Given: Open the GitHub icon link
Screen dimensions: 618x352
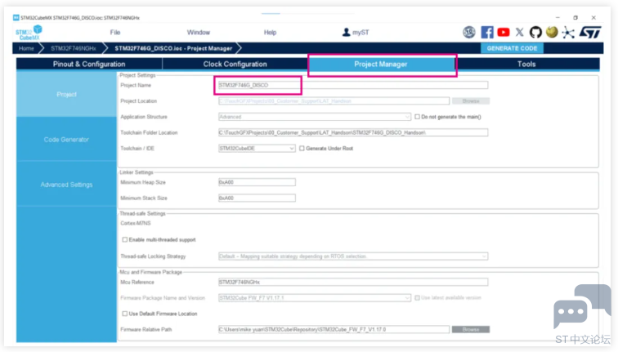Looking at the screenshot, I should coord(535,33).
